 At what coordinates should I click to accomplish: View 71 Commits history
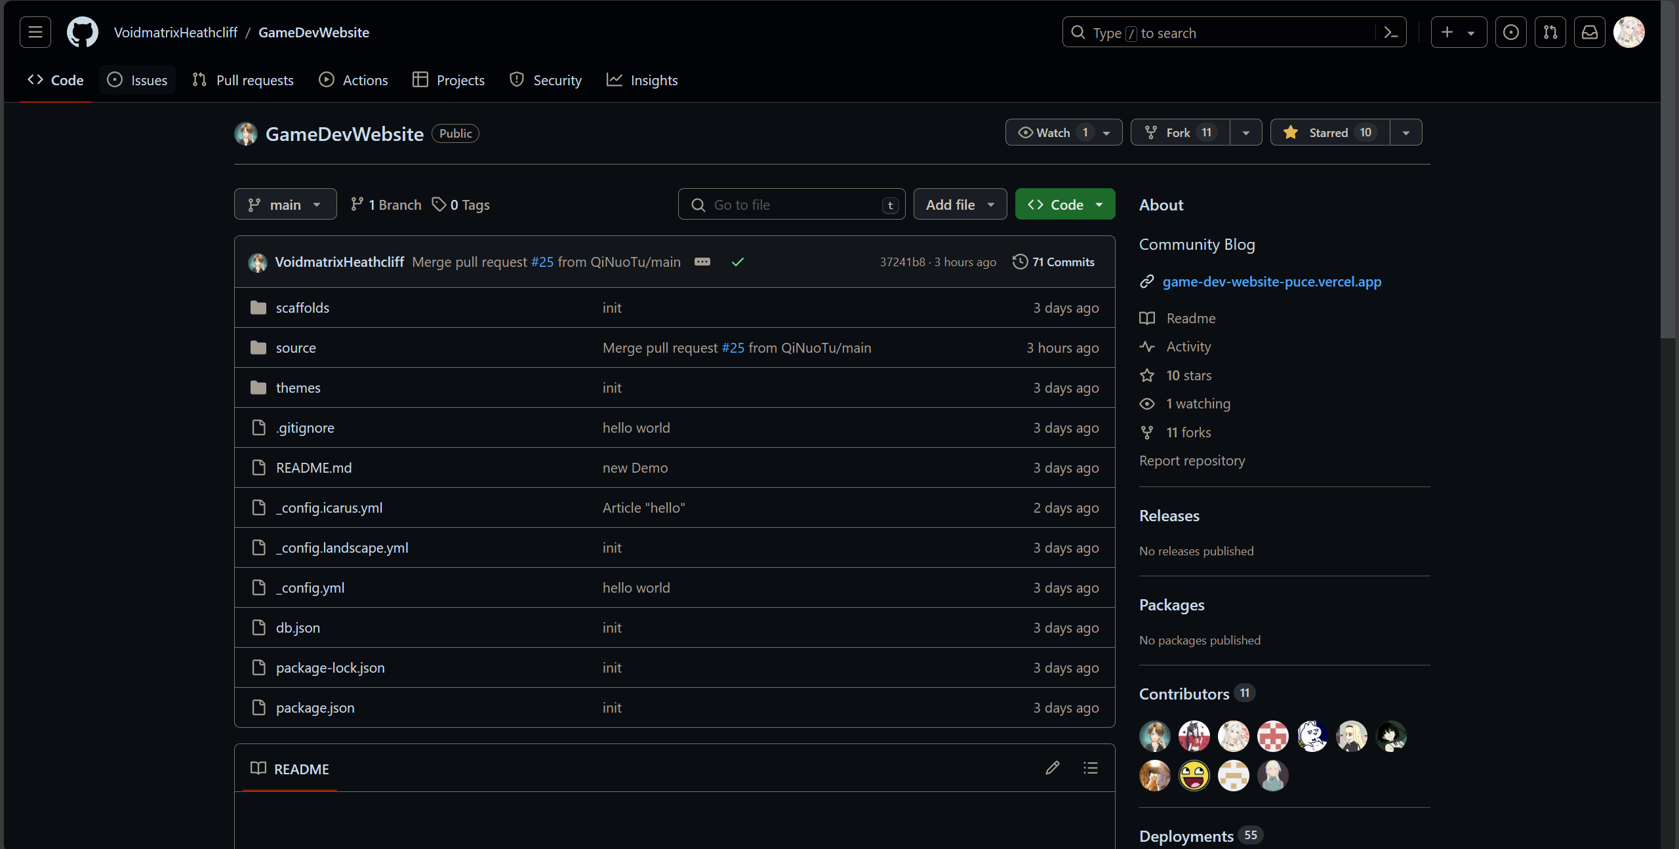click(x=1054, y=262)
